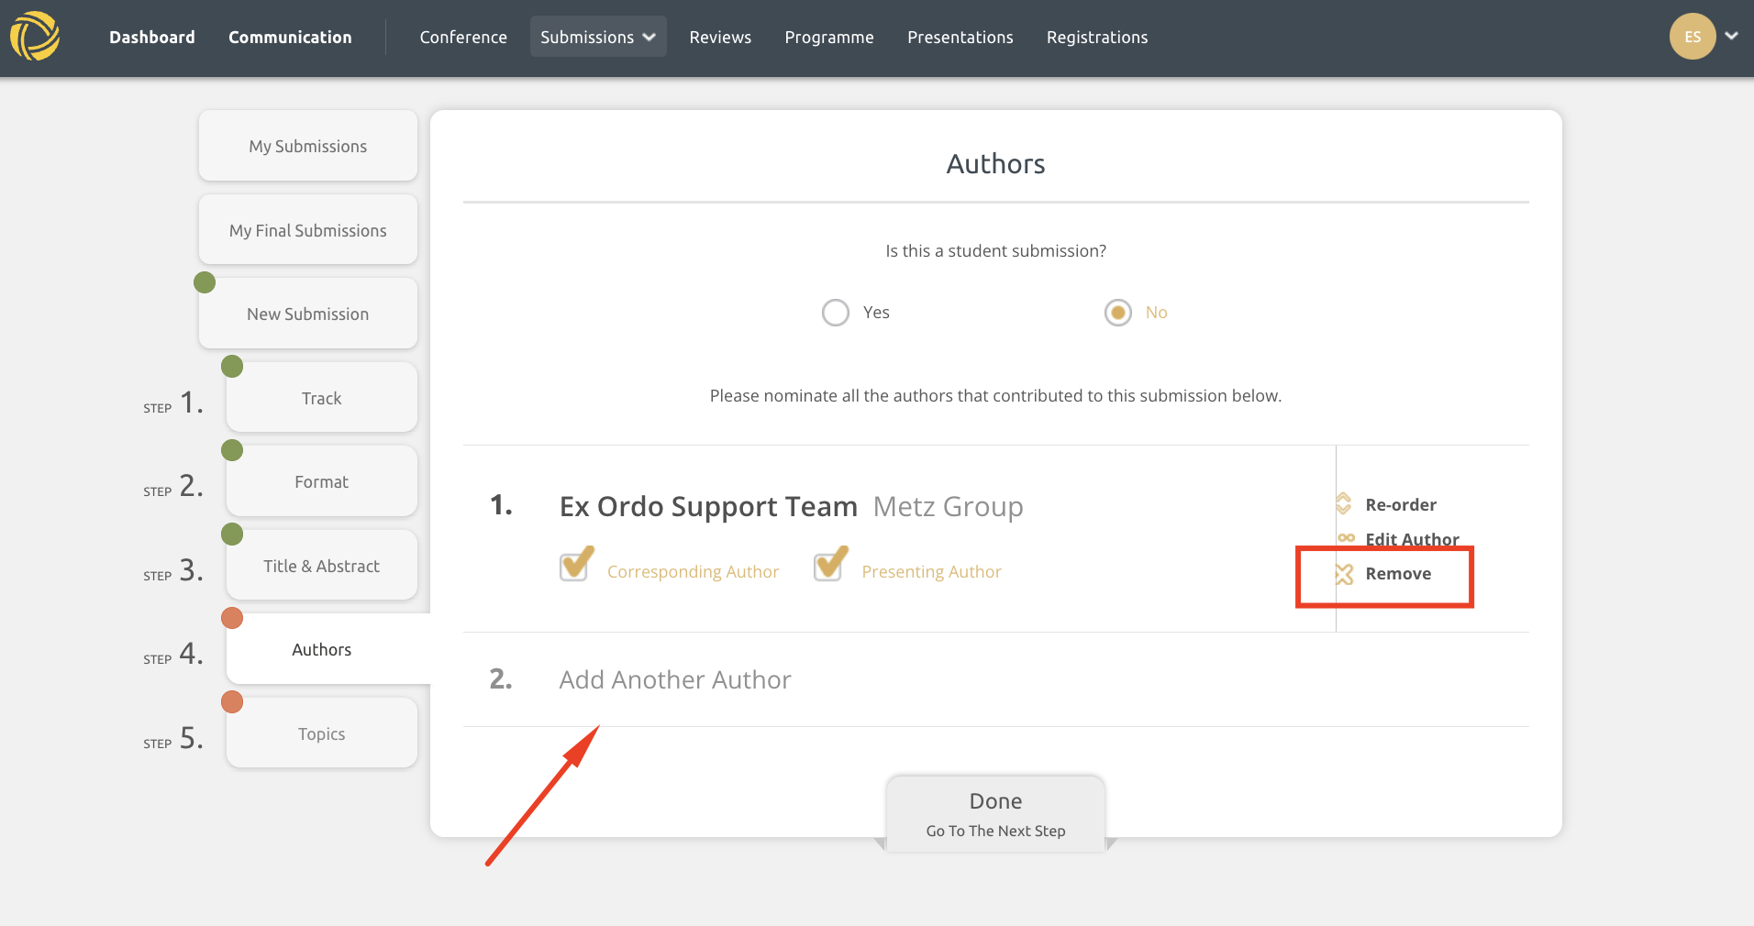Image resolution: width=1754 pixels, height=926 pixels.
Task: Click the Re-order text link
Action: pyautogui.click(x=1401, y=504)
